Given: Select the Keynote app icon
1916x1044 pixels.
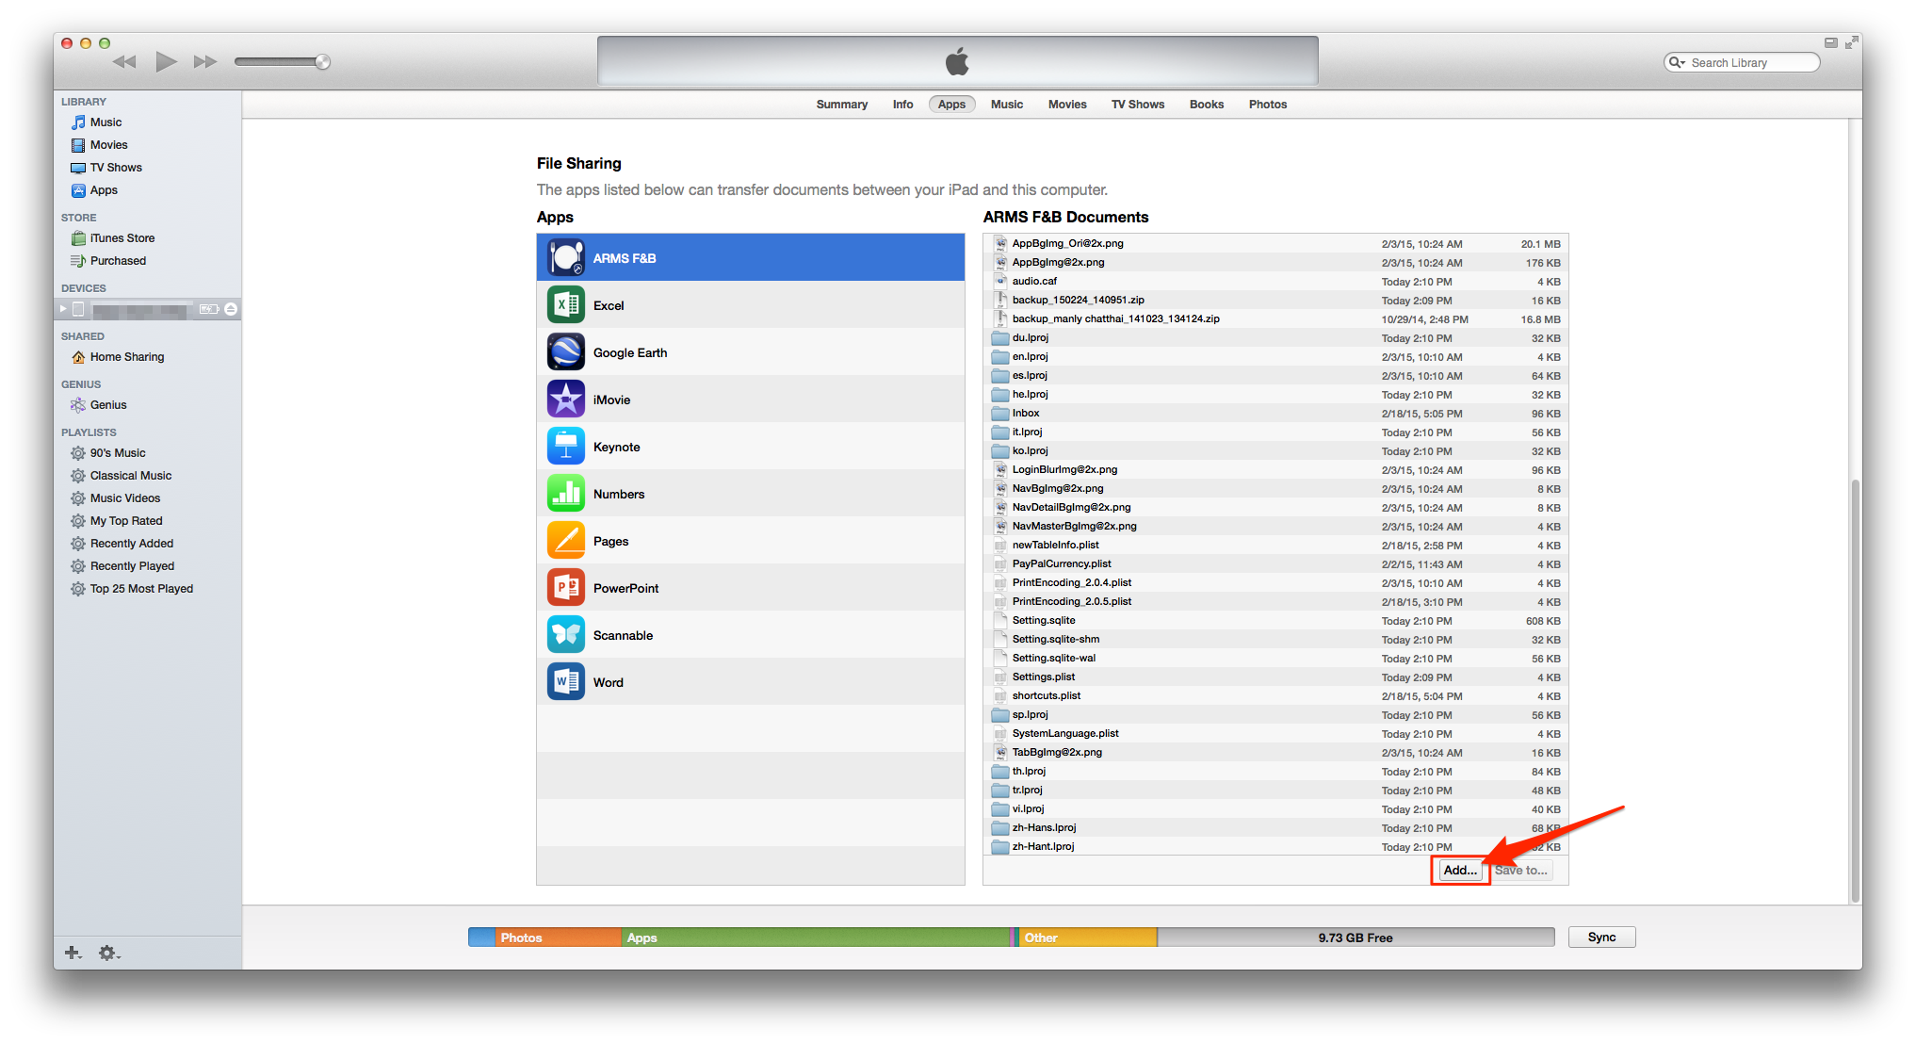Looking at the screenshot, I should [x=565, y=447].
